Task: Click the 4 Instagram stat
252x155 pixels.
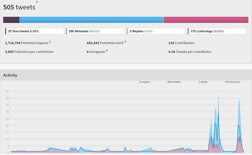Action: pyautogui.click(x=96, y=52)
